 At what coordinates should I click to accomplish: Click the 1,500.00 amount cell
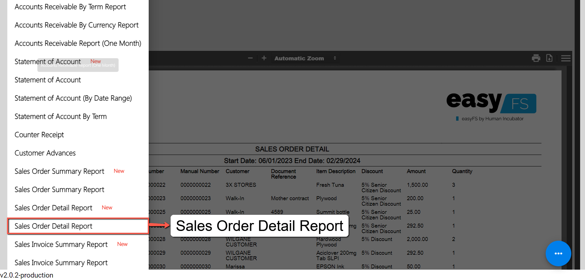point(417,185)
